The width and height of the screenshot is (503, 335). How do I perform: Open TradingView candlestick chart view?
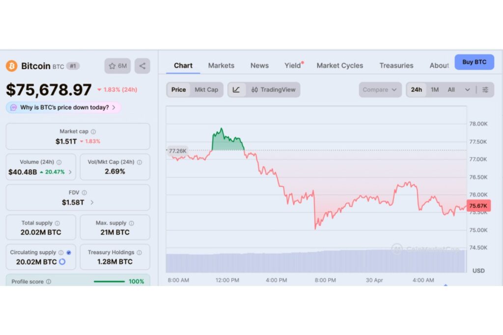point(273,89)
